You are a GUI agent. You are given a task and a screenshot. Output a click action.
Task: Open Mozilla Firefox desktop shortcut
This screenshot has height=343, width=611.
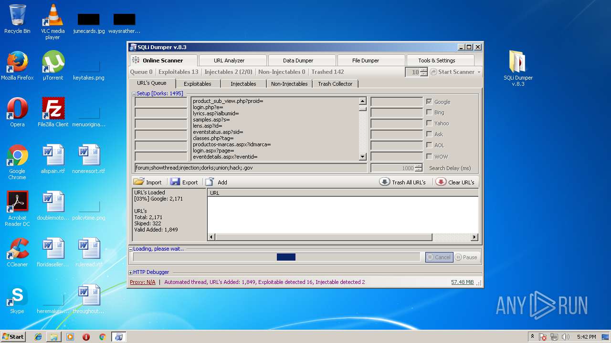click(x=17, y=66)
